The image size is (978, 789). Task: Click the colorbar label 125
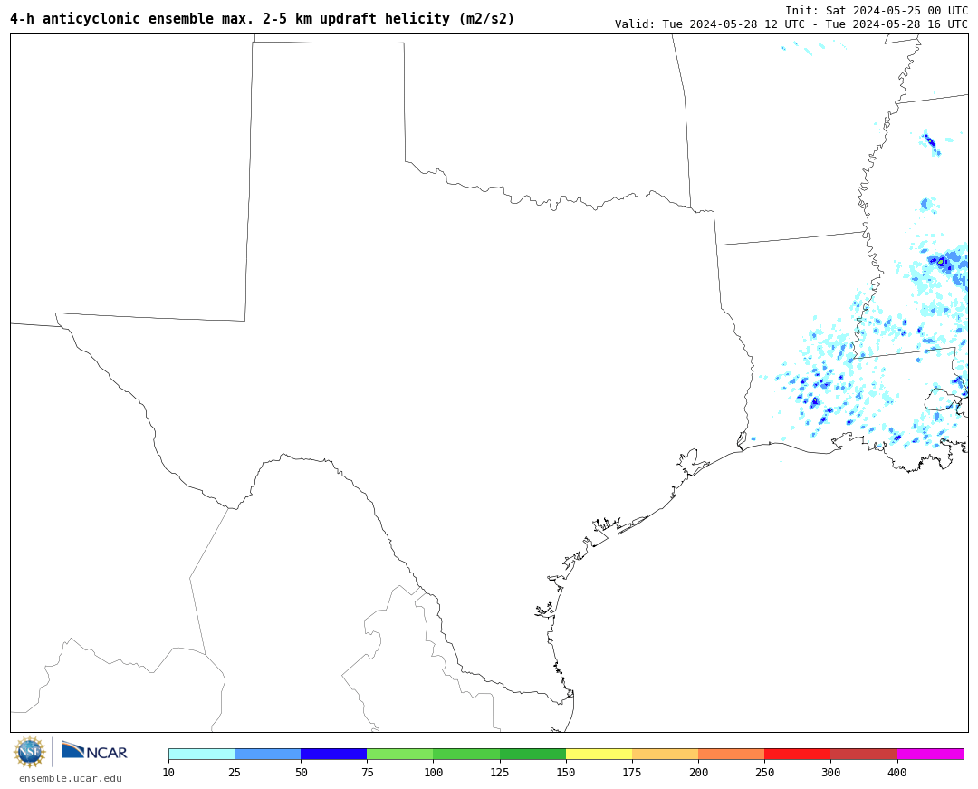pyautogui.click(x=500, y=772)
